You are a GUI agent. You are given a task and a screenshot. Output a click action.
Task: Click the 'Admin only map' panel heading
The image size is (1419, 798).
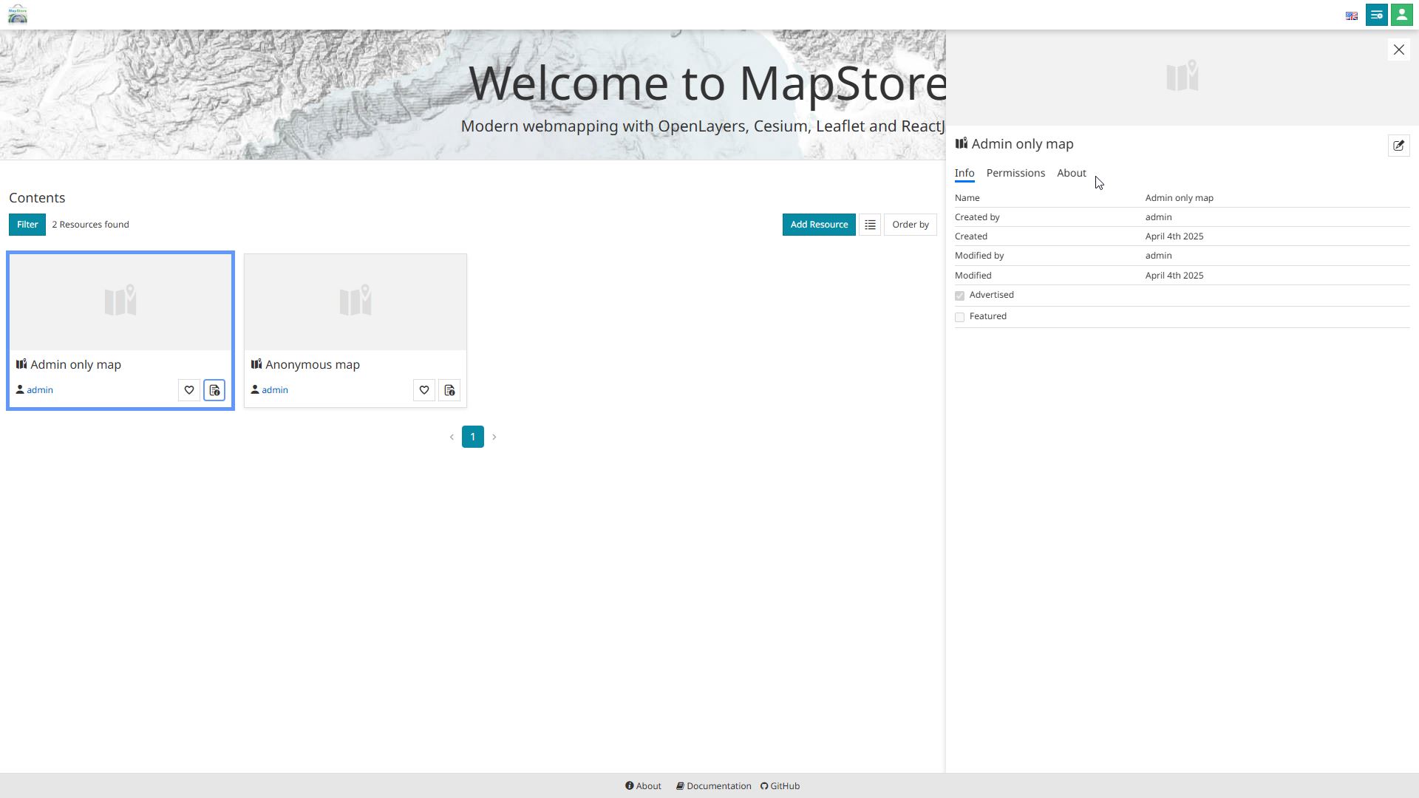(x=1022, y=144)
